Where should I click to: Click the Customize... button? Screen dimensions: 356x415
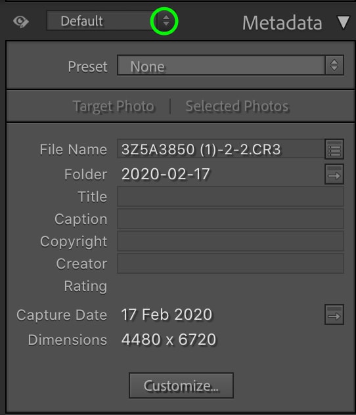click(x=181, y=385)
